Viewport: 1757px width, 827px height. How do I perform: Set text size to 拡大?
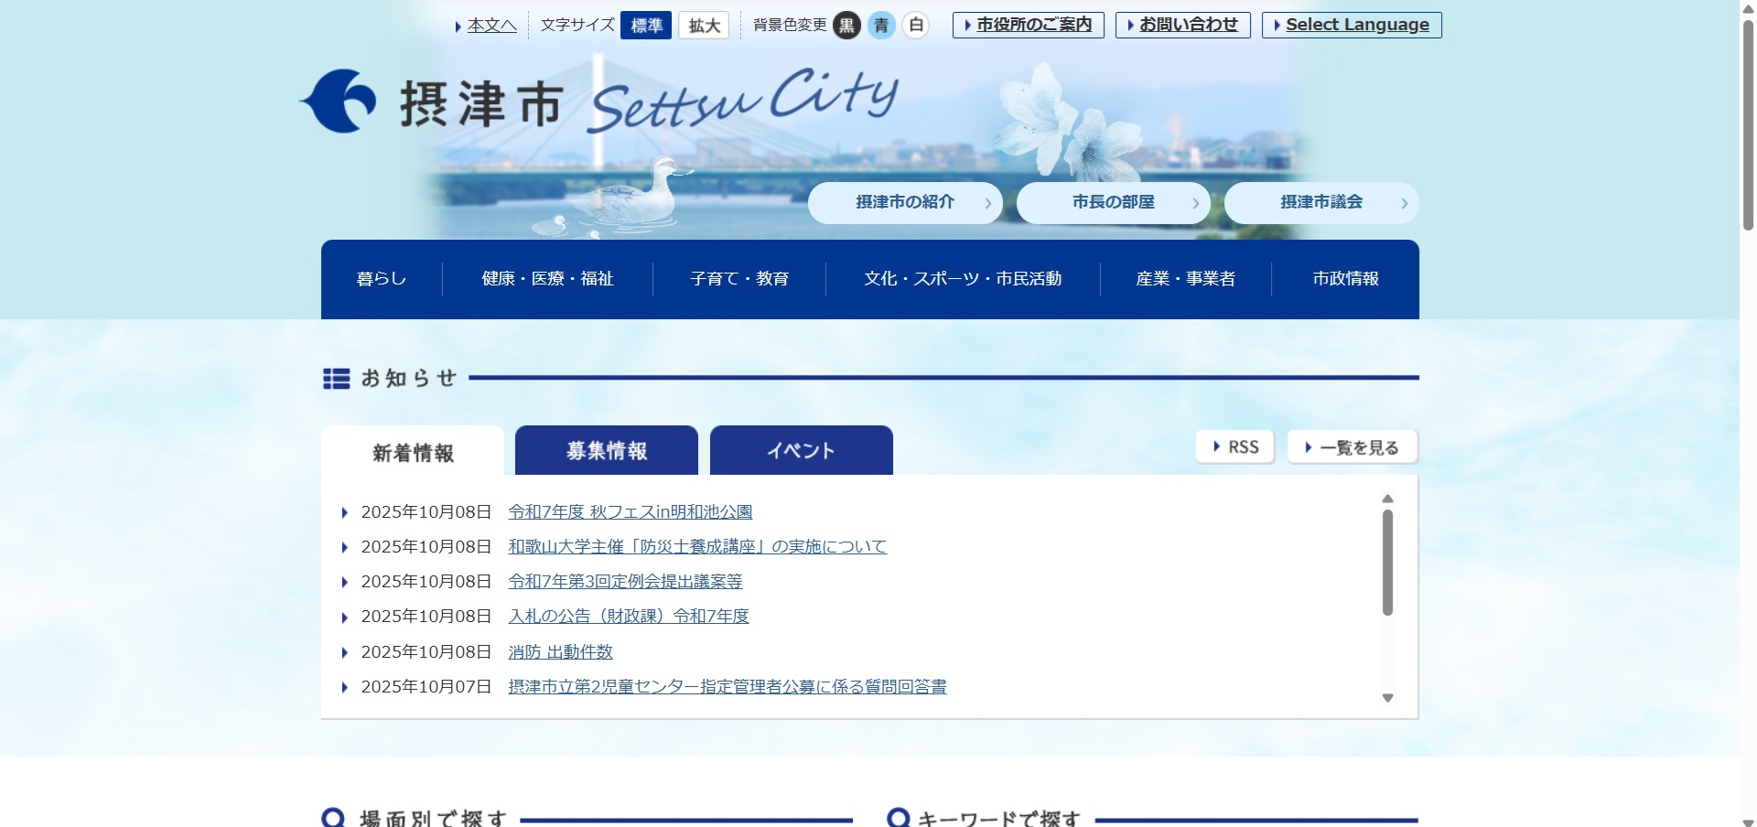[x=704, y=26]
